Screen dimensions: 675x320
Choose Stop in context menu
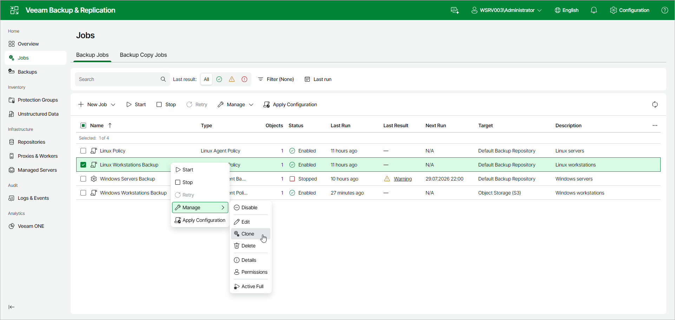coord(200,182)
